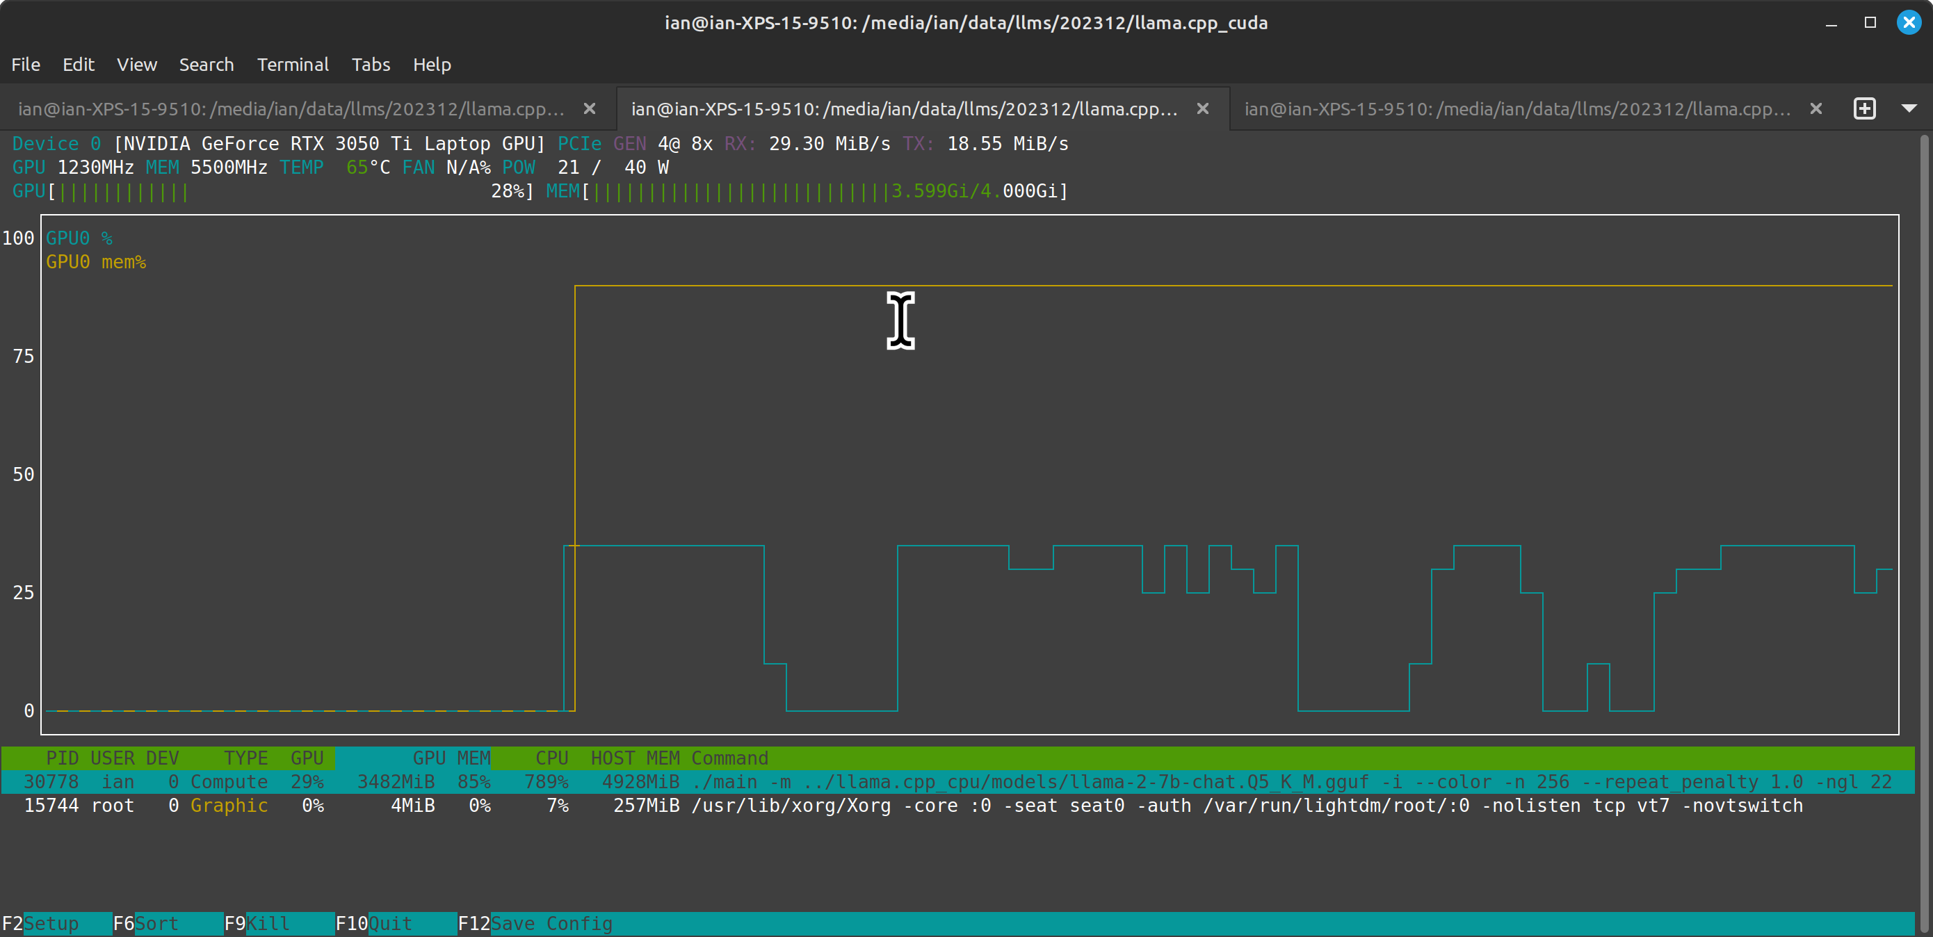Open the Help menu
The width and height of the screenshot is (1933, 937).
coord(432,65)
